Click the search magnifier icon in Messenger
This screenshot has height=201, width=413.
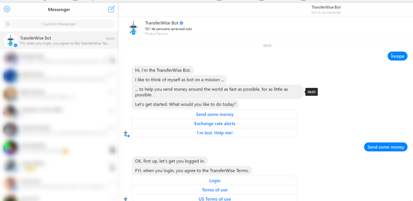coord(8,24)
